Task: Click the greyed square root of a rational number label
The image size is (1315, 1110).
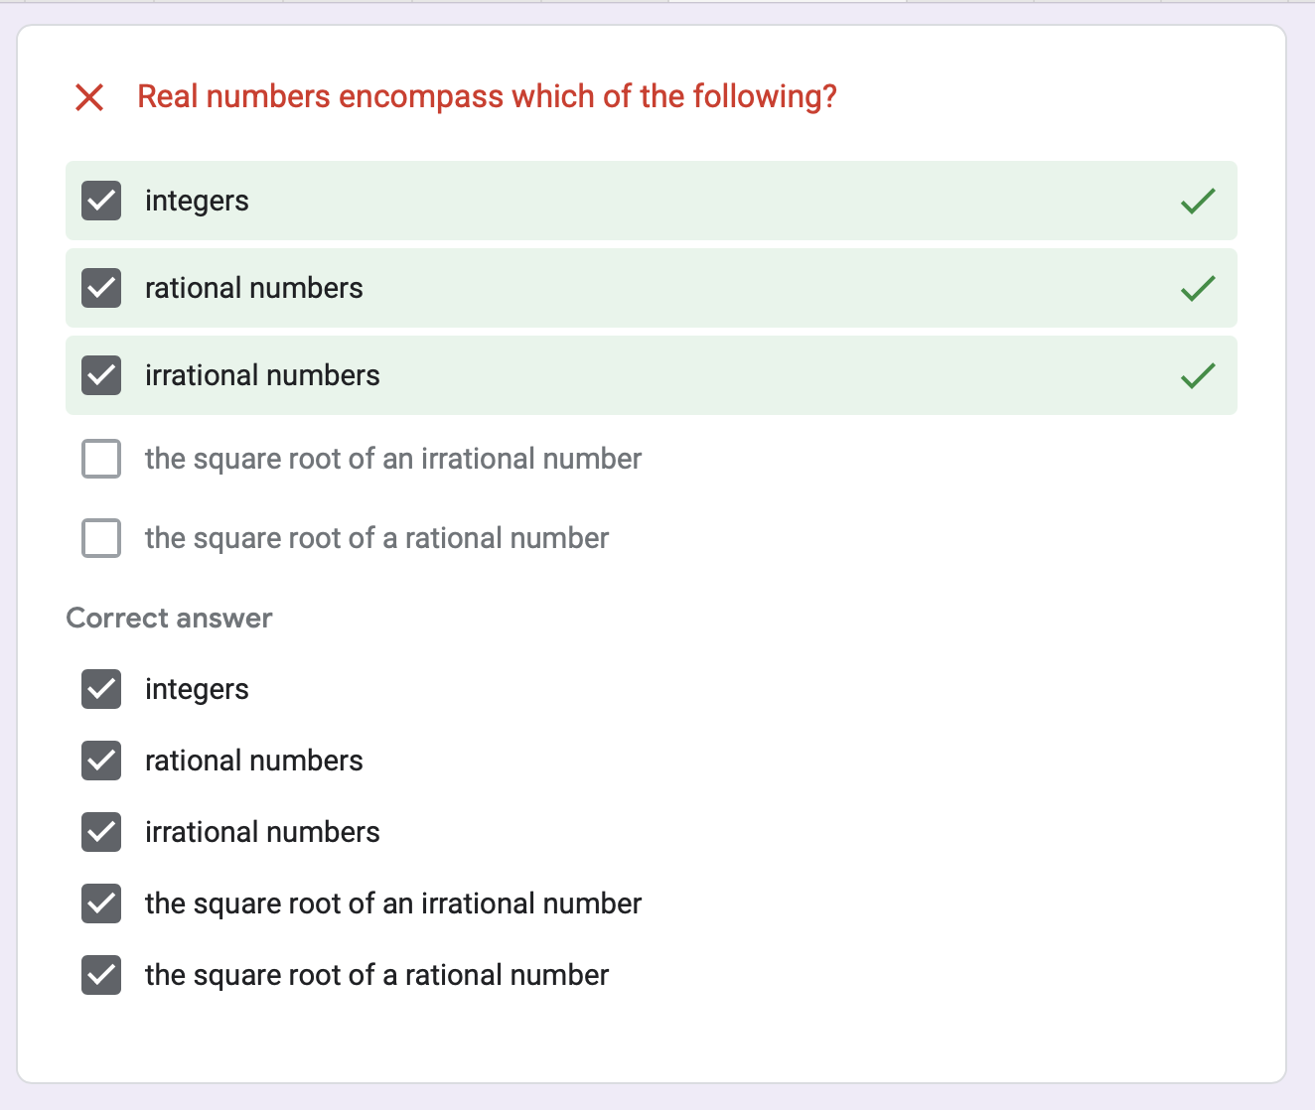Action: click(x=376, y=538)
